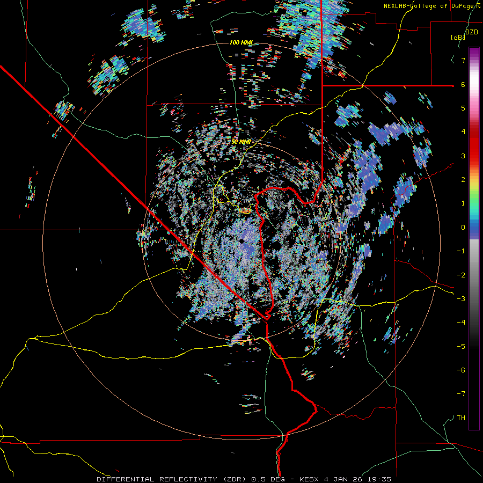Screen dimensions: 483x483
Task: Click the black radar site dot at center
Action: pos(242,241)
